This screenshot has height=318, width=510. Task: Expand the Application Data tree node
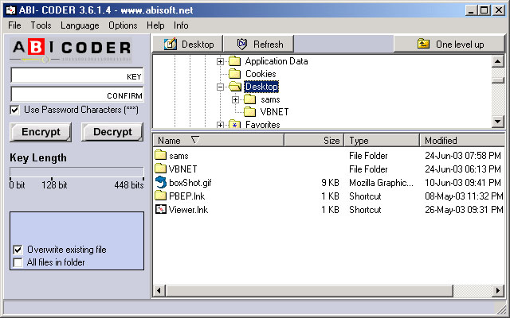coord(220,61)
